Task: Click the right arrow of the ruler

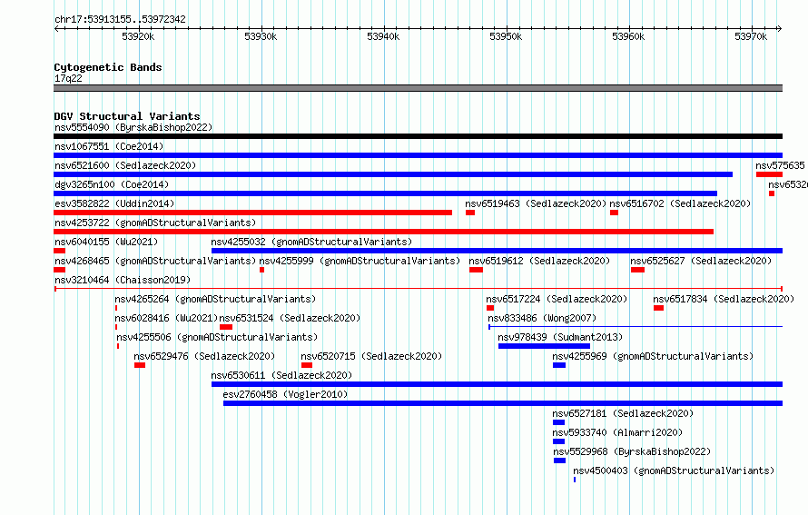Action: click(x=780, y=29)
